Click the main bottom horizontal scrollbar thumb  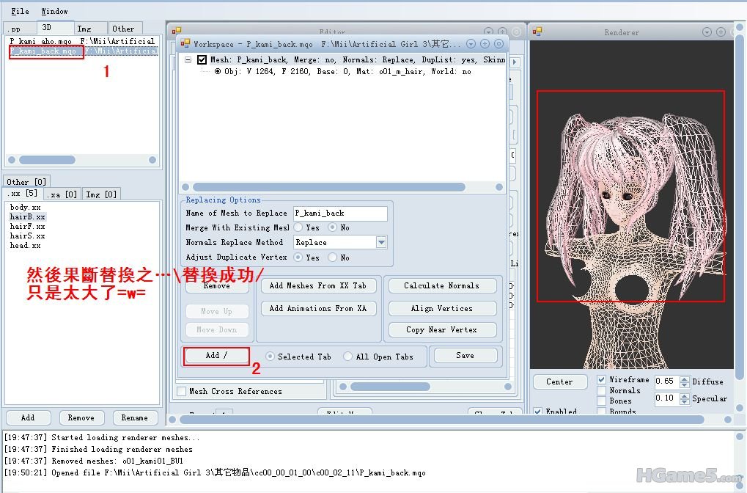point(441,420)
